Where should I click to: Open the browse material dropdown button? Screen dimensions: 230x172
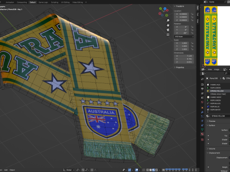click(x=208, y=116)
